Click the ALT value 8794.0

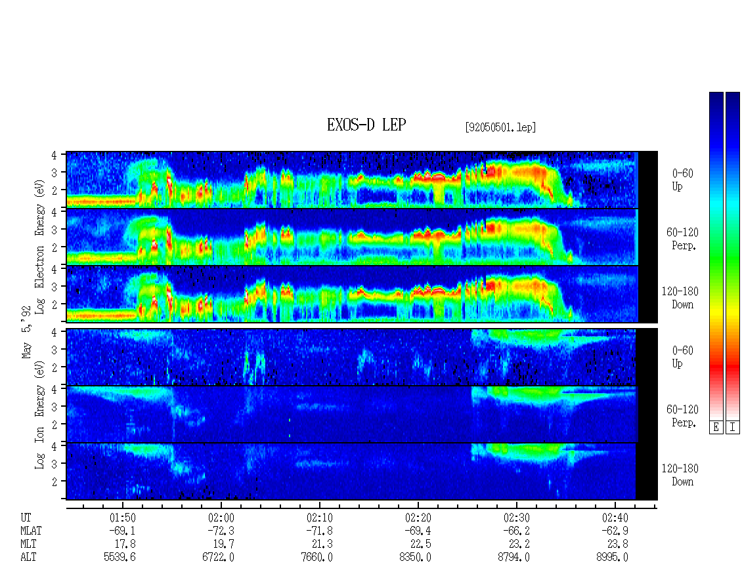(513, 558)
